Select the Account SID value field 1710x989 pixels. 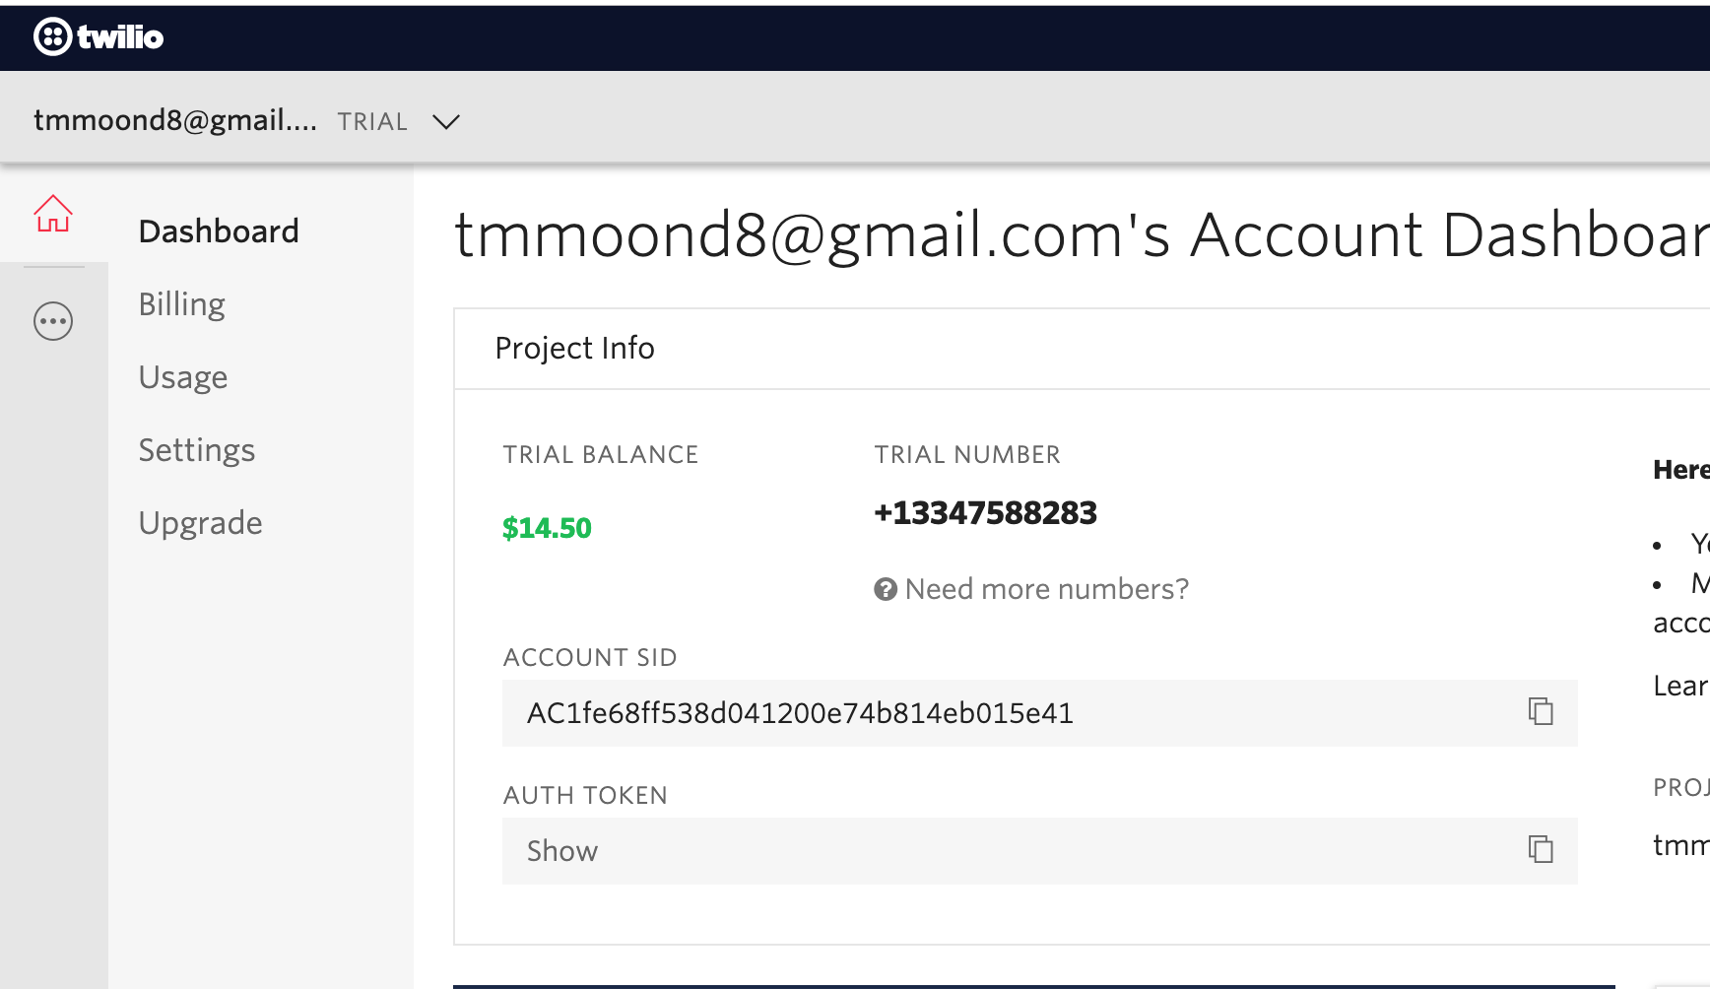click(x=1040, y=713)
